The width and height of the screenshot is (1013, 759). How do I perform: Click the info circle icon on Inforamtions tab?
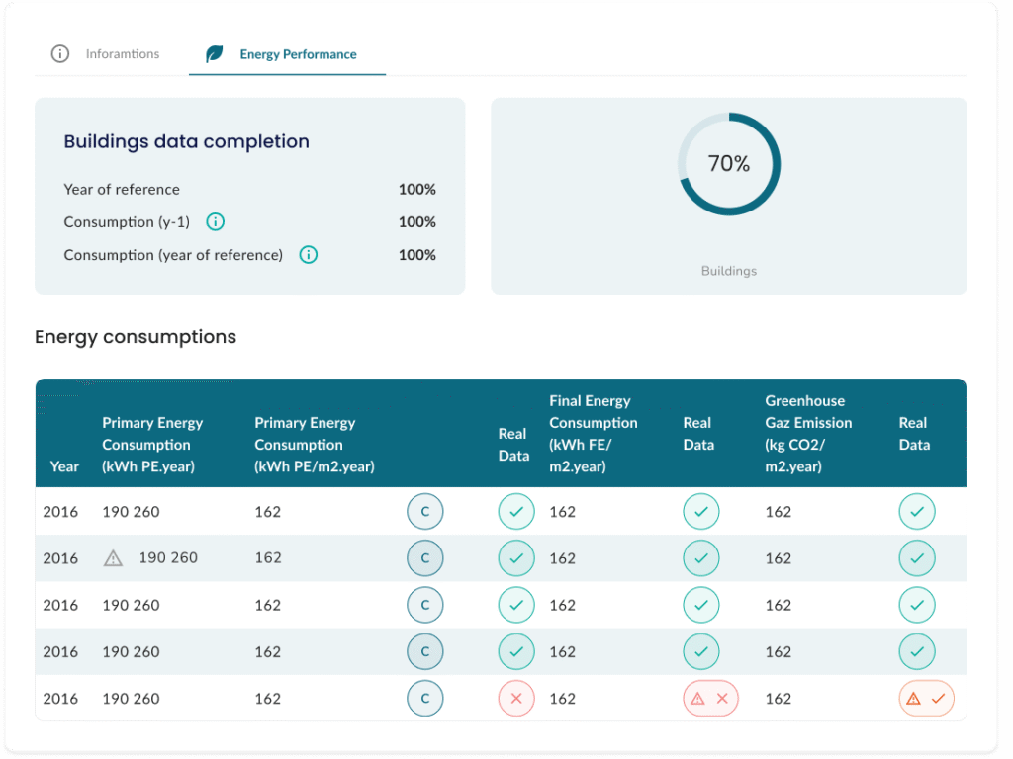point(60,54)
